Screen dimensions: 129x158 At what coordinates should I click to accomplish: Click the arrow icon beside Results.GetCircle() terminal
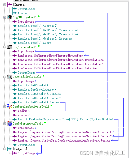15,85
